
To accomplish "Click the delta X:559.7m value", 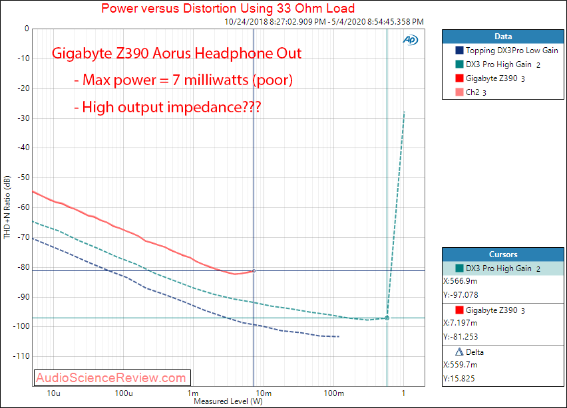I will (x=460, y=365).
